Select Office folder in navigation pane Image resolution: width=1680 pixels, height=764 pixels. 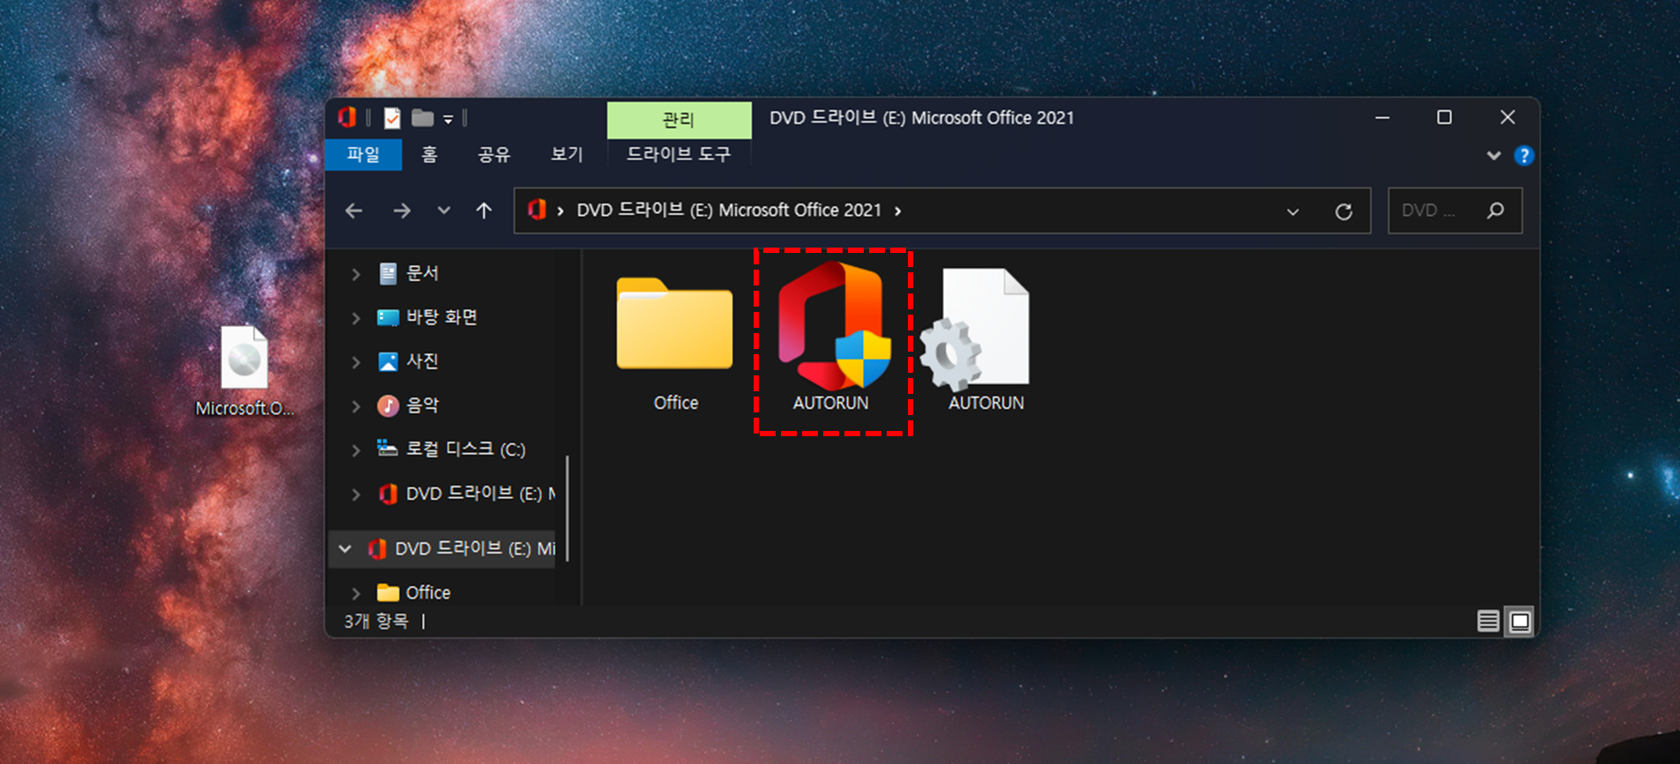coord(414,592)
